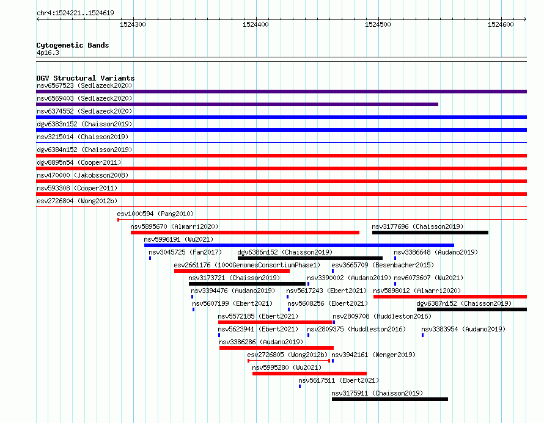This screenshot has height=423, width=544.
Task: Click nsv5623941 (Ebert2021) label
Action: click(x=258, y=329)
